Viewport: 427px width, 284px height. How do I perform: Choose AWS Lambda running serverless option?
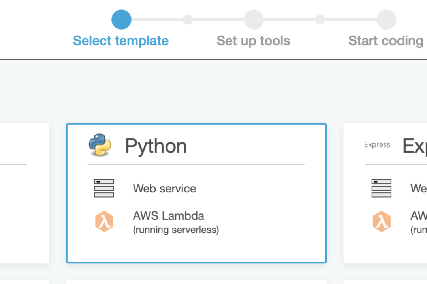tap(176, 222)
